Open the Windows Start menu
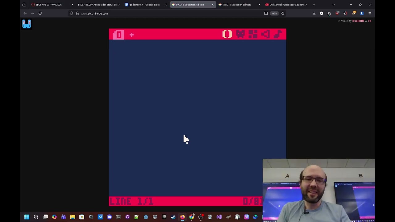 [x=27, y=217]
